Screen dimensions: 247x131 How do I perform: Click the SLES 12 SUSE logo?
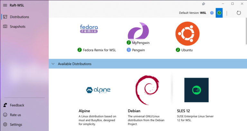(196, 90)
